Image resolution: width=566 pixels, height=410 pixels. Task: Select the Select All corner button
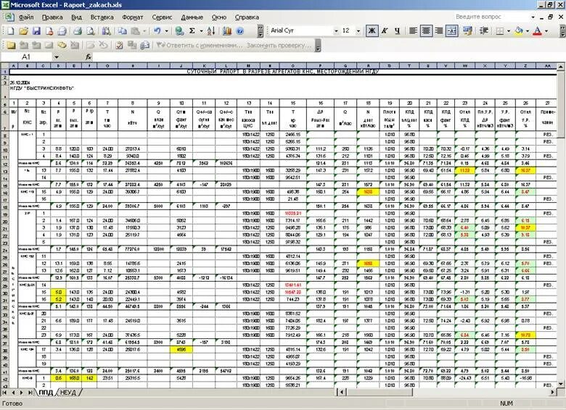[4, 66]
